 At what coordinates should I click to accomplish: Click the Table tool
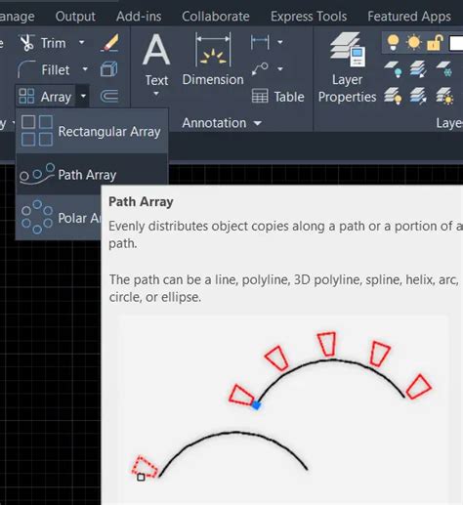[x=278, y=97]
